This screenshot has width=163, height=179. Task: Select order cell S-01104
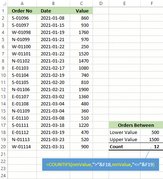(x=22, y=75)
